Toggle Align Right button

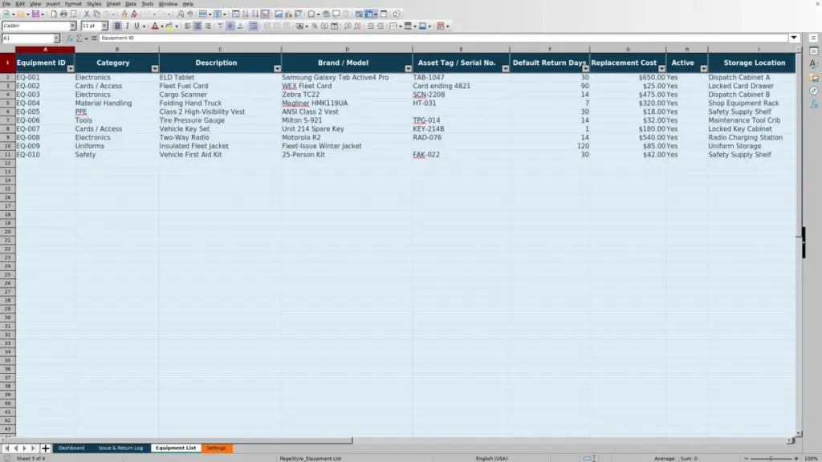208,26
